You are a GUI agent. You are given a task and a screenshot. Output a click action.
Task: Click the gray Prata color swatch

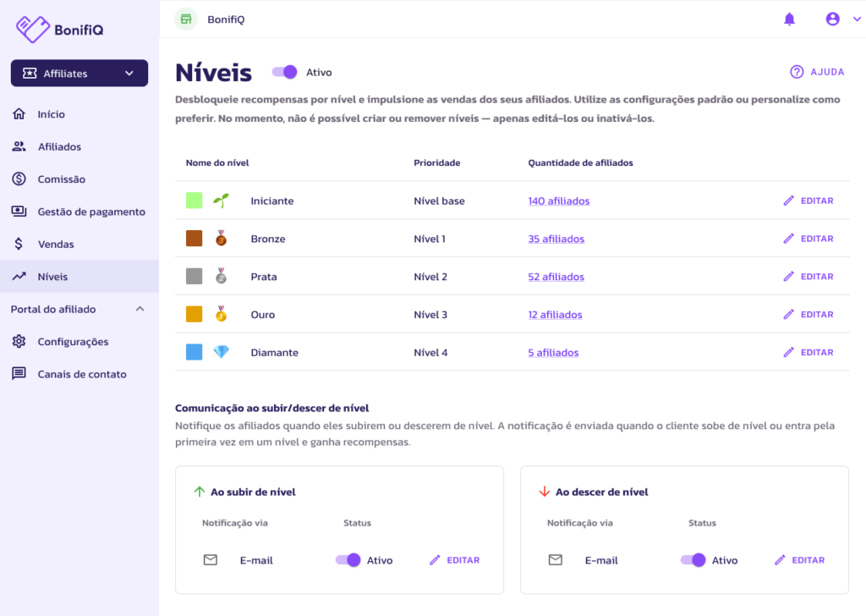click(194, 277)
